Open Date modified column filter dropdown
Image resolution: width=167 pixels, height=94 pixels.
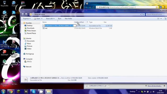tap(87, 22)
